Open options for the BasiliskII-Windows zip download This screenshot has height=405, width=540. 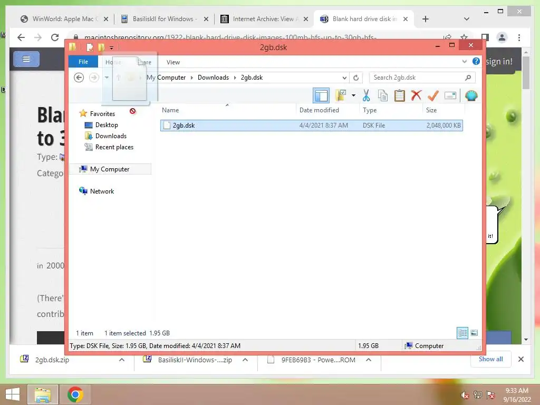pyautogui.click(x=245, y=360)
